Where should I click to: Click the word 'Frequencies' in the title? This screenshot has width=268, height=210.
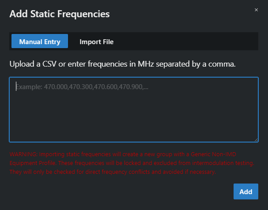[85, 14]
